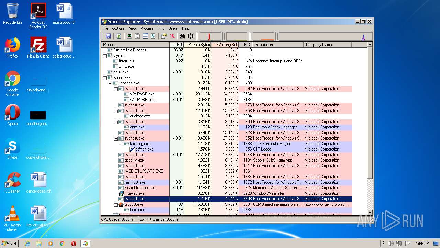This screenshot has height=248, width=440.
Task: Click the process list scrollbar up arrow
Action: [370, 45]
